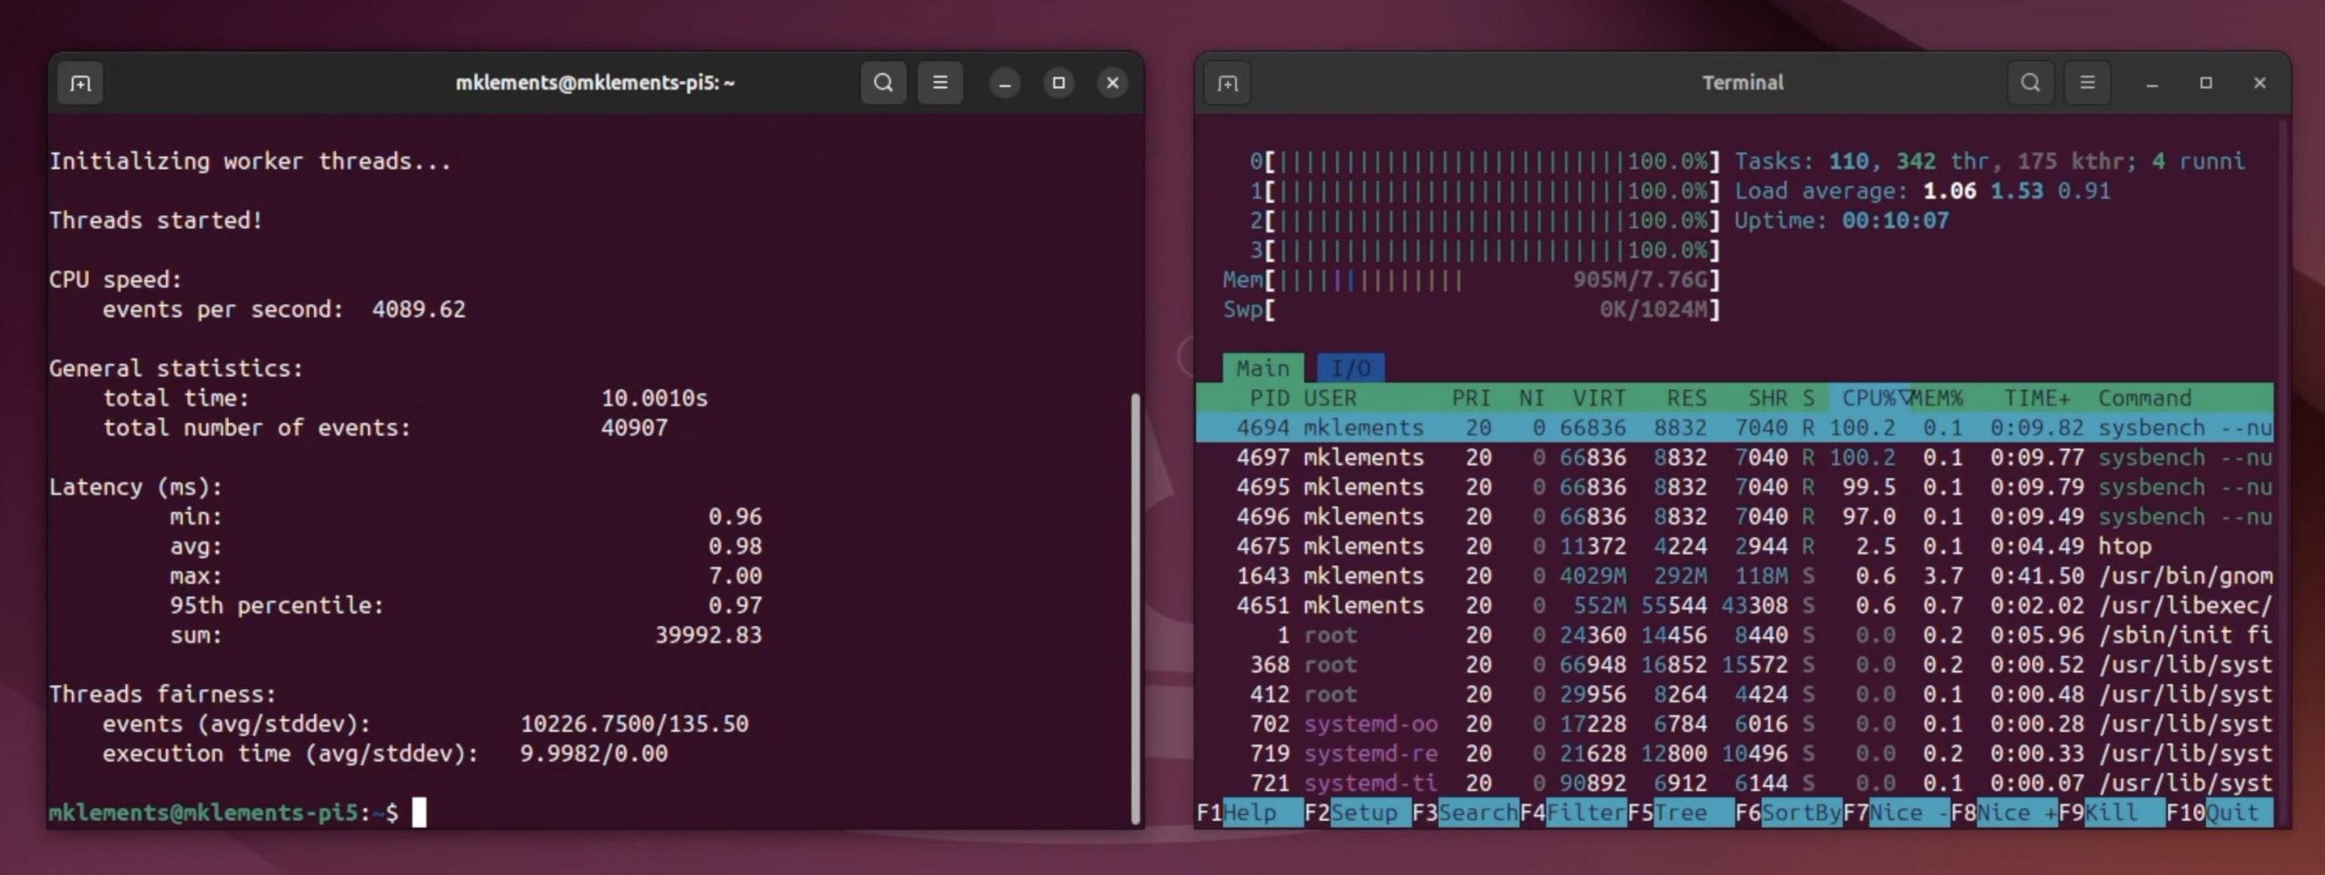Toggle F5 Tree view in htop

[1679, 812]
